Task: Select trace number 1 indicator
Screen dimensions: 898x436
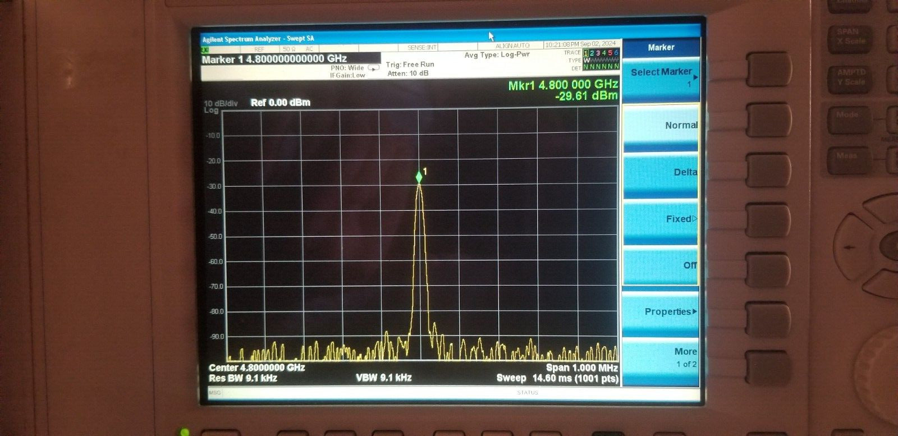Action: [586, 53]
